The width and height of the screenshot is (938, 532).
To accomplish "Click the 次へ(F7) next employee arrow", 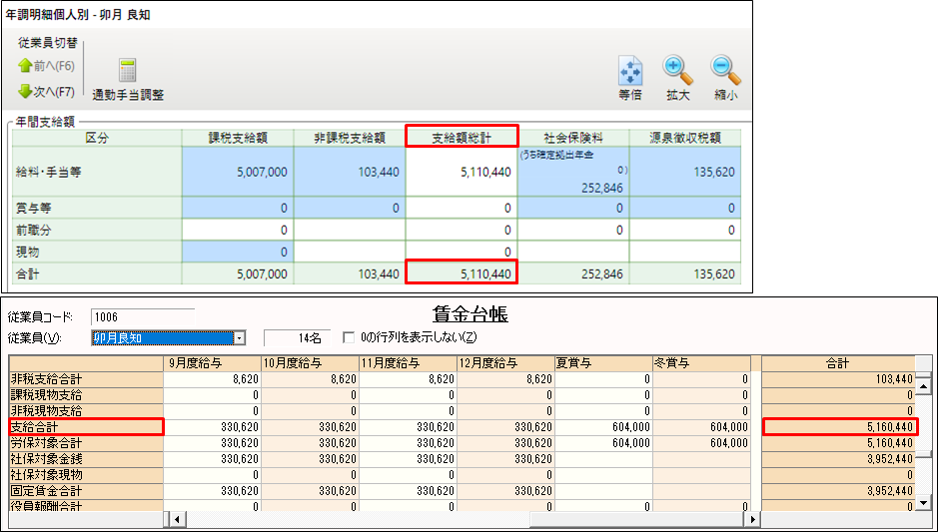I will point(27,92).
